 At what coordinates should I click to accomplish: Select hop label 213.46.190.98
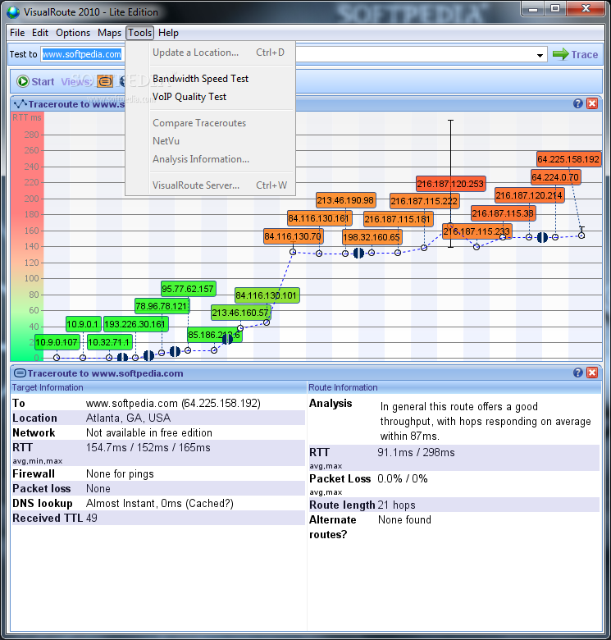(345, 200)
